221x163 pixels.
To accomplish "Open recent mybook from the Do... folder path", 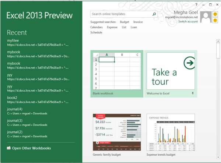I will (x=38, y=54).
